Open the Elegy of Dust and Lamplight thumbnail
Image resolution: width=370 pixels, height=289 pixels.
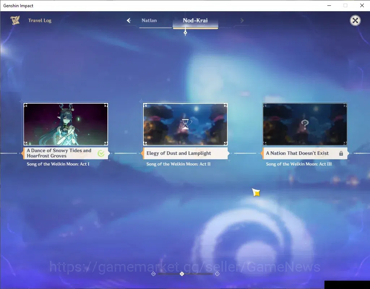click(x=185, y=124)
